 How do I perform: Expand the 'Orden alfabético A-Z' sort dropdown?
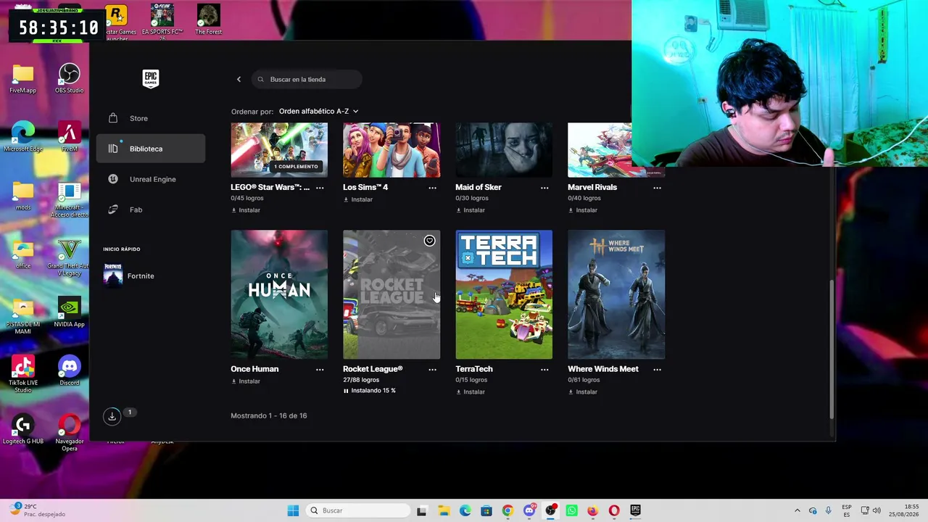coord(318,111)
